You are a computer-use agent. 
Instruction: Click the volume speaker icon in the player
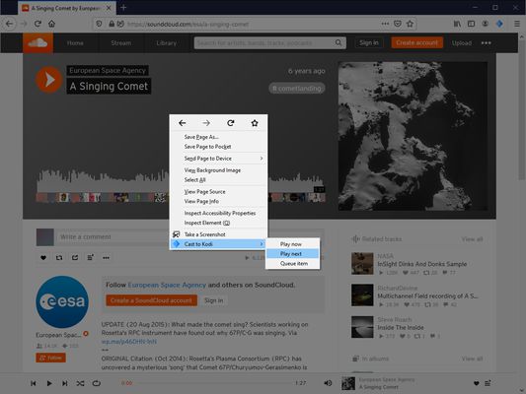tap(328, 383)
